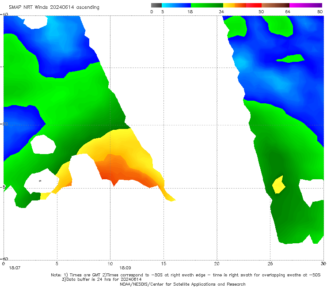Click the longitude axis label '20'

pos(217,264)
